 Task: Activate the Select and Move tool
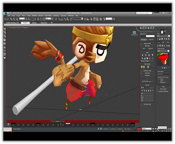point(38,19)
